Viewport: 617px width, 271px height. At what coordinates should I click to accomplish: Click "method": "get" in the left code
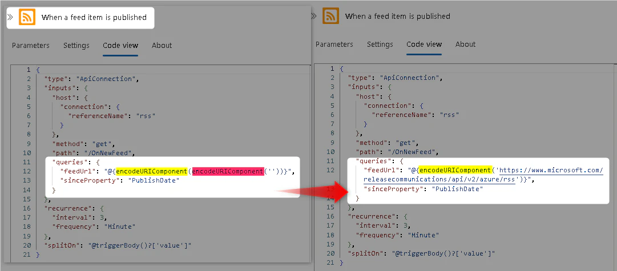click(x=83, y=144)
